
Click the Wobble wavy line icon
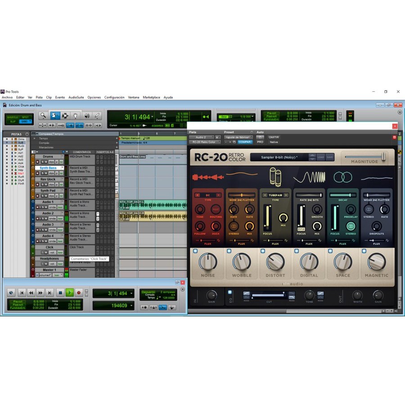[242, 174]
